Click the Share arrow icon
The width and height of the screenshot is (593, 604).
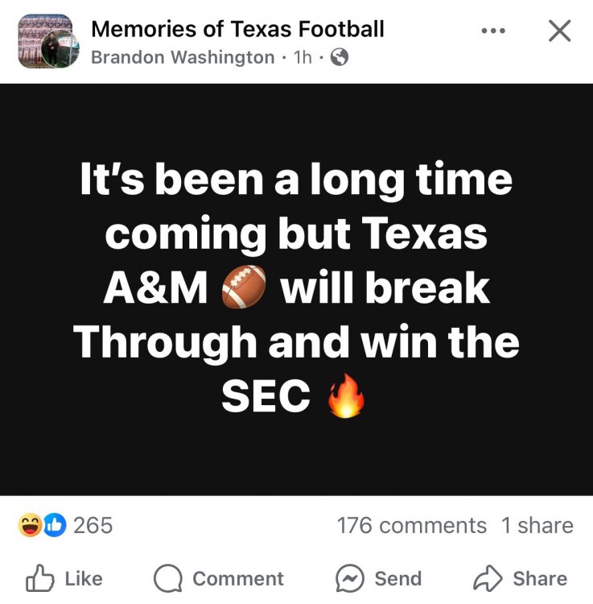487,578
